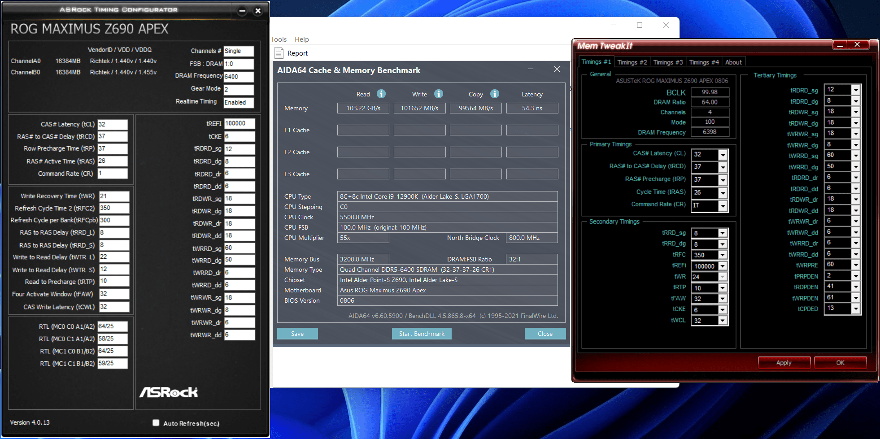The width and height of the screenshot is (880, 439).
Task: Click the tREFI field in ASRock Timing Configurator
Action: pyautogui.click(x=240, y=123)
